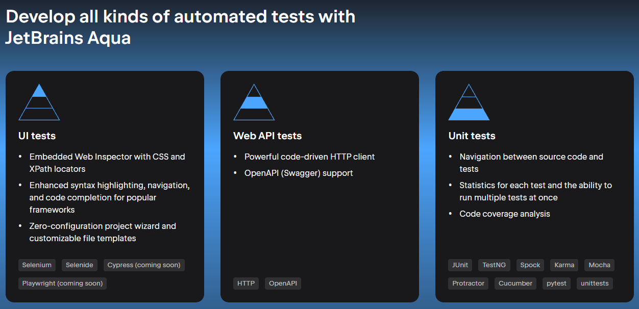Click the Protractor tag

tap(468, 283)
